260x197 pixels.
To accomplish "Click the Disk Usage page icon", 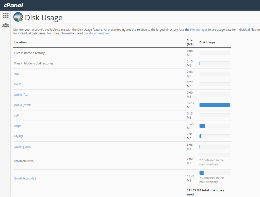I will [18, 17].
